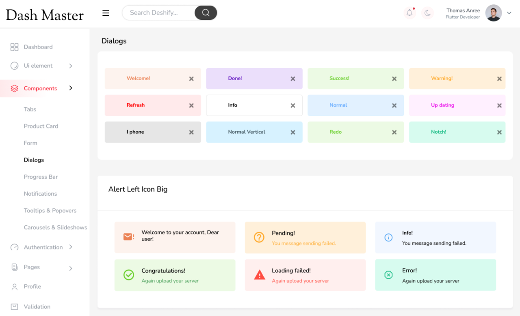This screenshot has height=316, width=520.
Task: Select Progress Bar in the sidebar
Action: [40, 177]
